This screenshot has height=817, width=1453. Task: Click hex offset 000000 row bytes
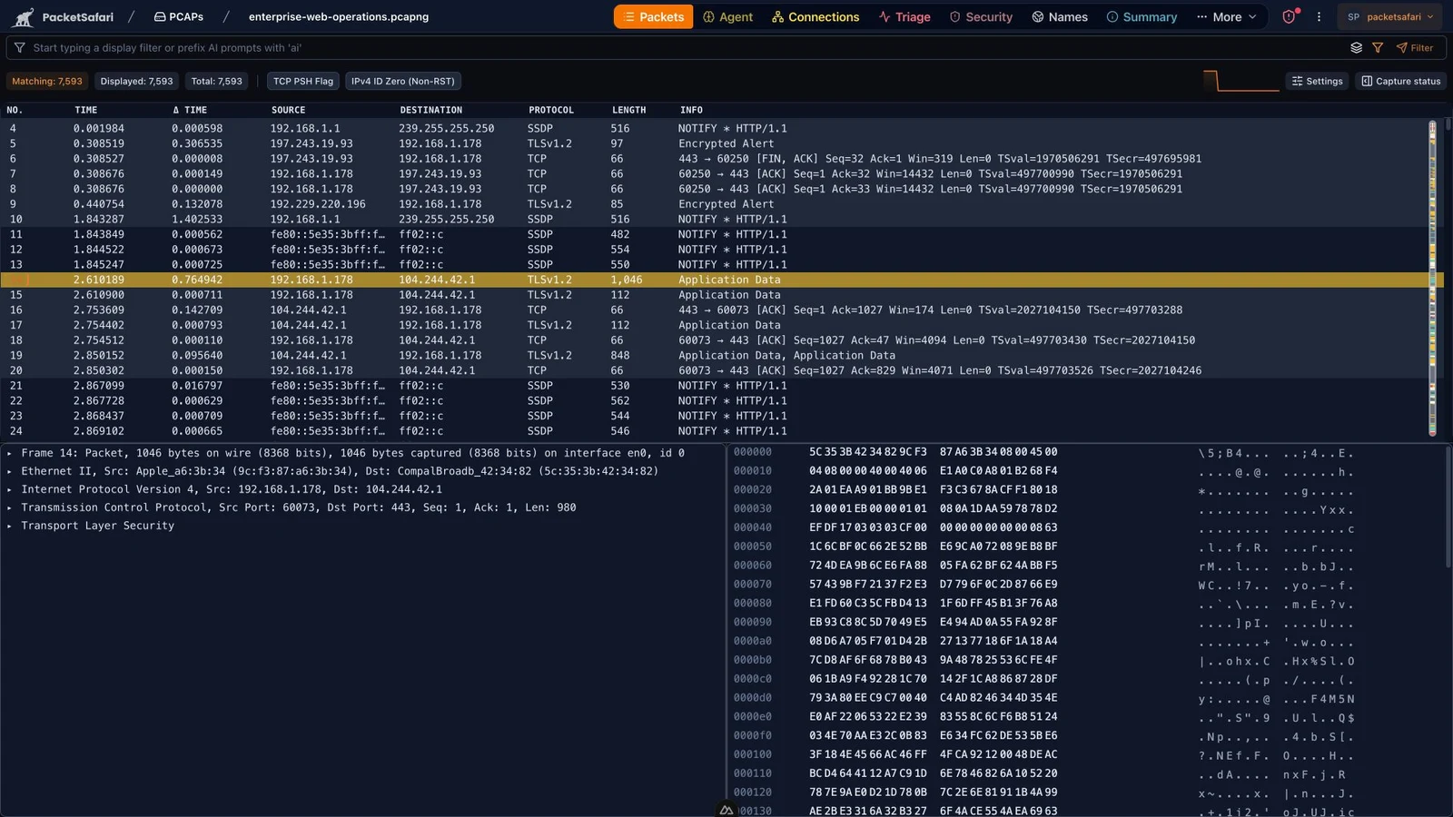click(x=933, y=452)
